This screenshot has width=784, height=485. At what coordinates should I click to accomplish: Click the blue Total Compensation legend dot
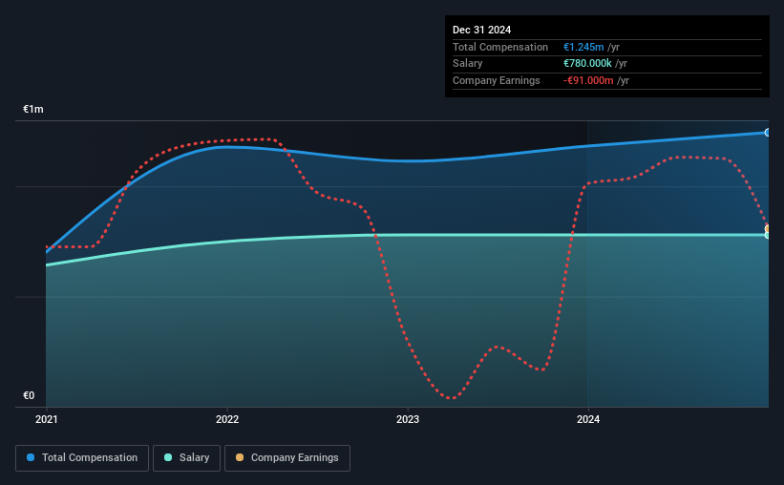[x=31, y=457]
